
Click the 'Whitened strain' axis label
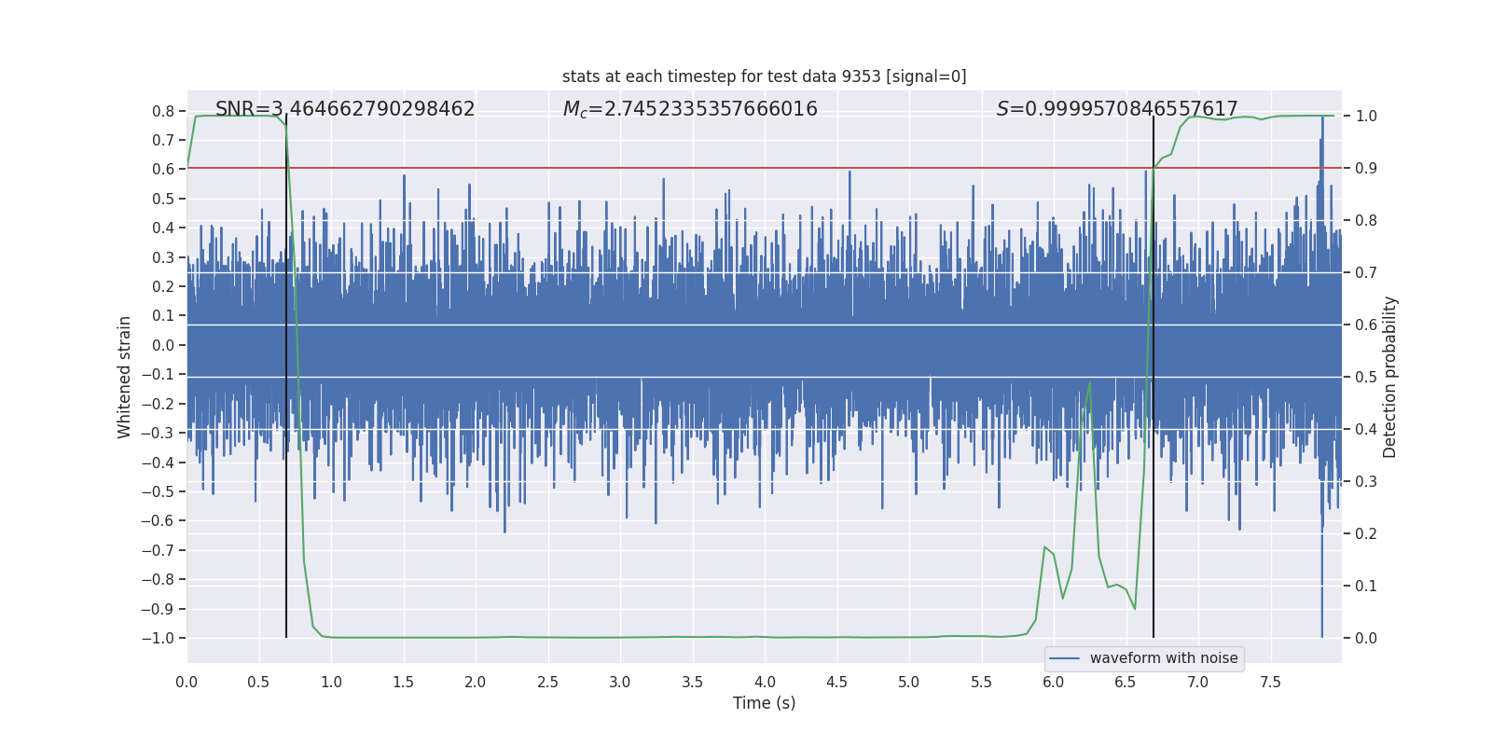coord(125,377)
